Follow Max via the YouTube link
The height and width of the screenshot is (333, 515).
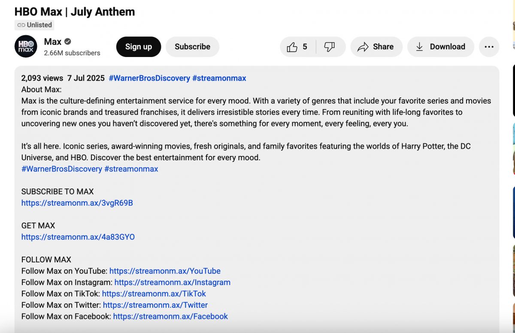coord(165,271)
